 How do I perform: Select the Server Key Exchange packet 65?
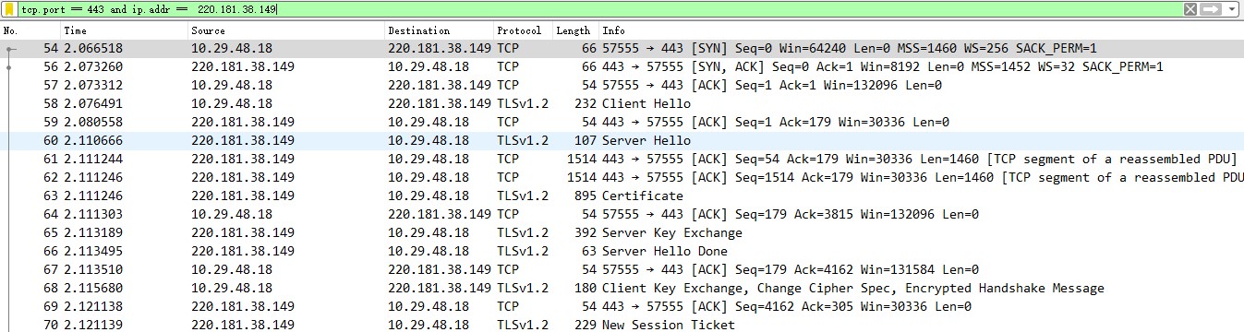click(622, 232)
